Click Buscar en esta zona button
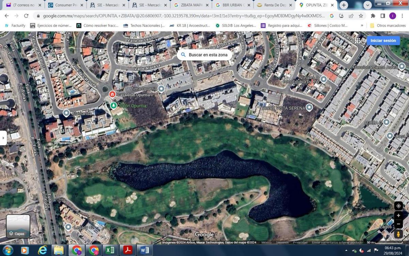The height and width of the screenshot is (256, 409). click(204, 55)
